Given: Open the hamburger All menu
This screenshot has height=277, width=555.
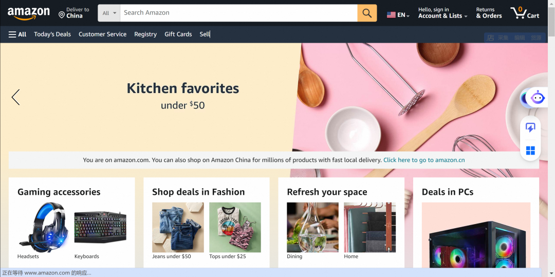Looking at the screenshot, I should click(x=17, y=34).
